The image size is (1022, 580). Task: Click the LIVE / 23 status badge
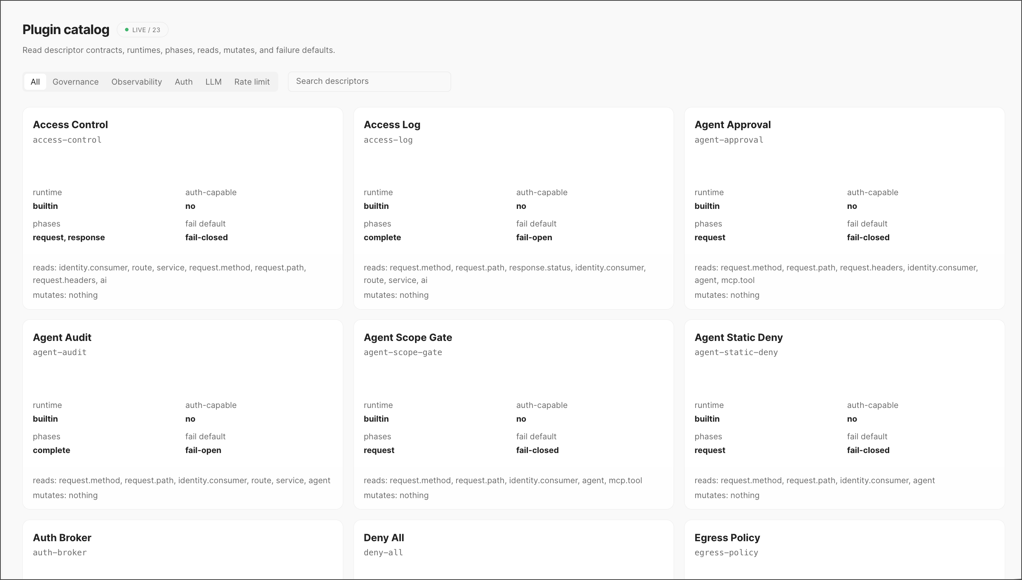[x=143, y=30]
